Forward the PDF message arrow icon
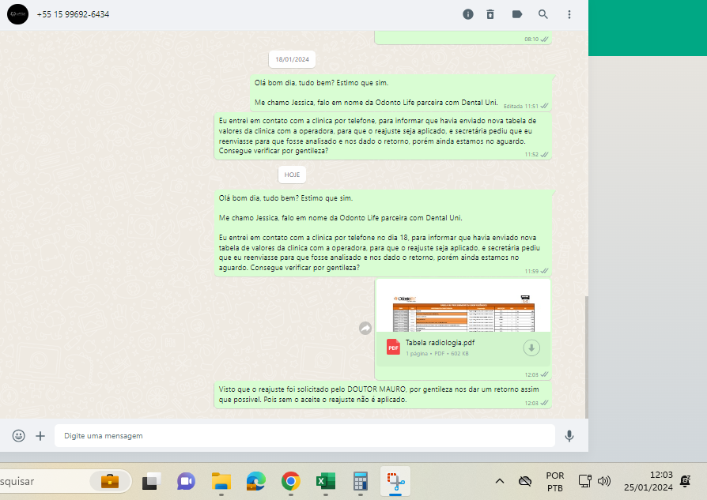This screenshot has height=500, width=707. pyautogui.click(x=365, y=329)
